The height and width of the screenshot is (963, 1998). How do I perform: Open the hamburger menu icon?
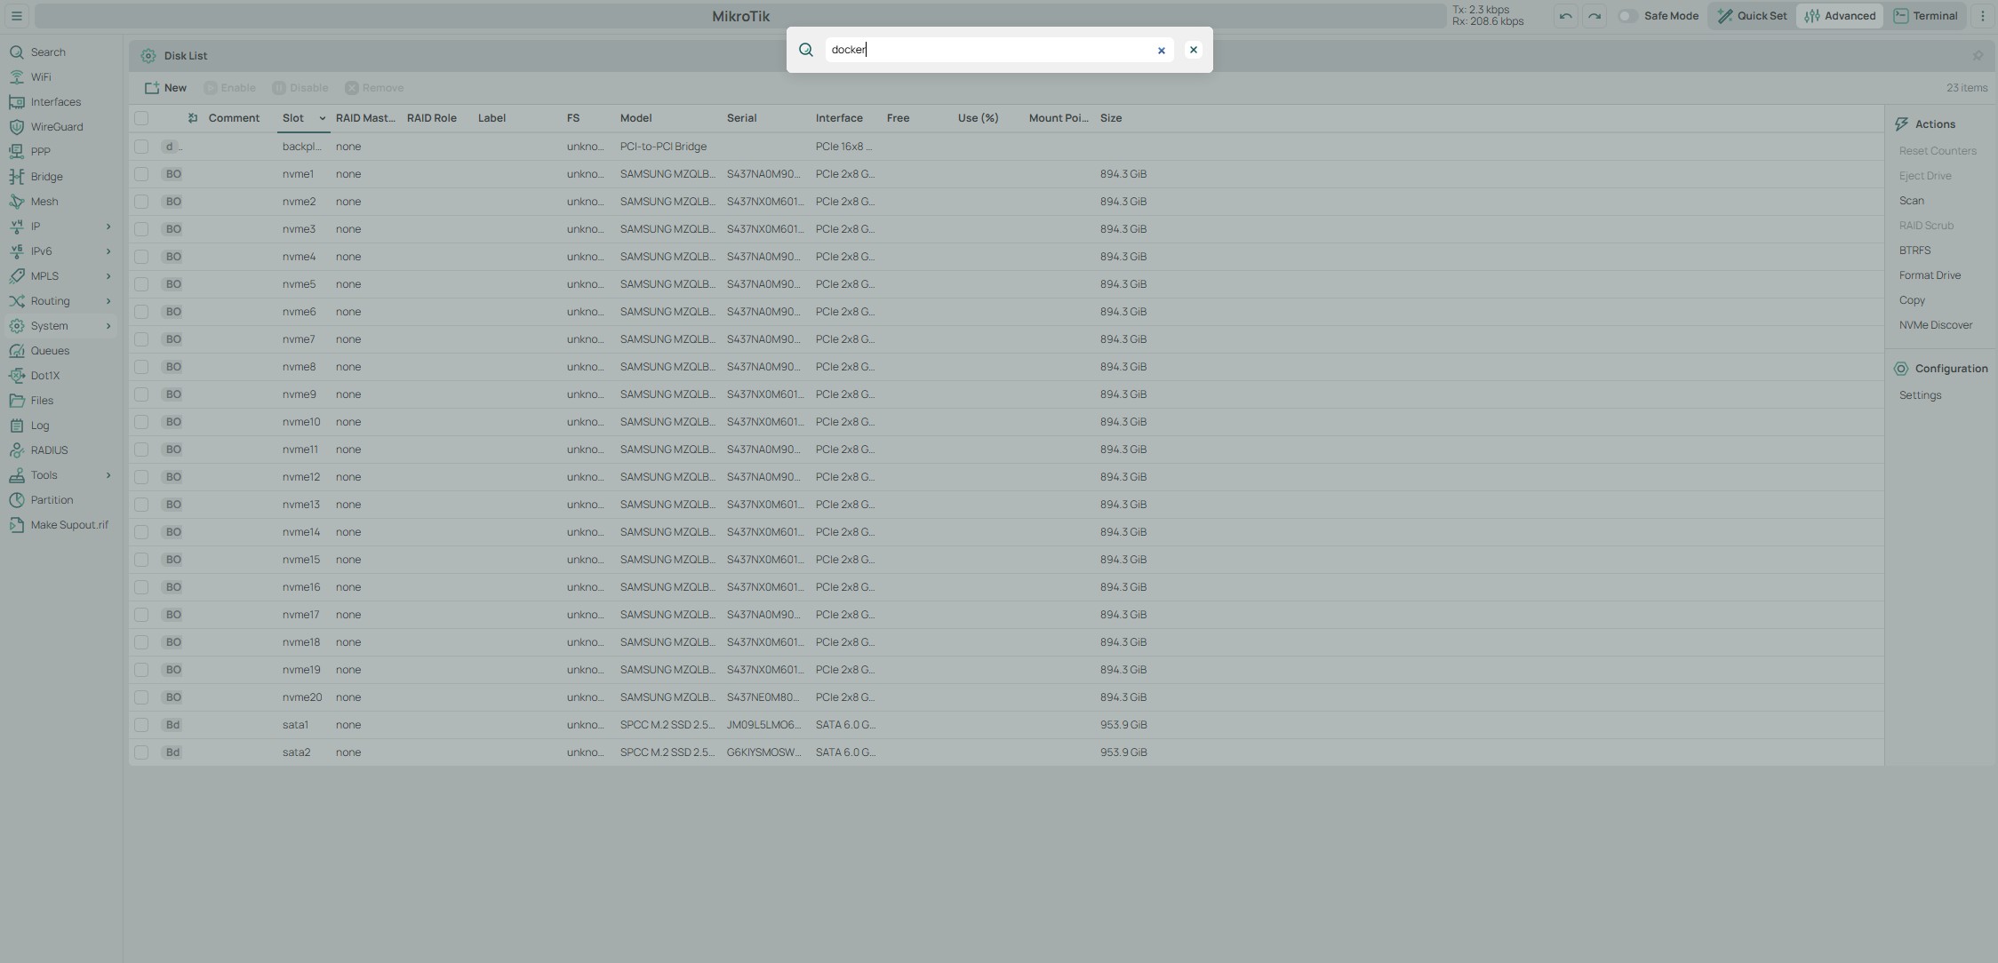point(16,16)
